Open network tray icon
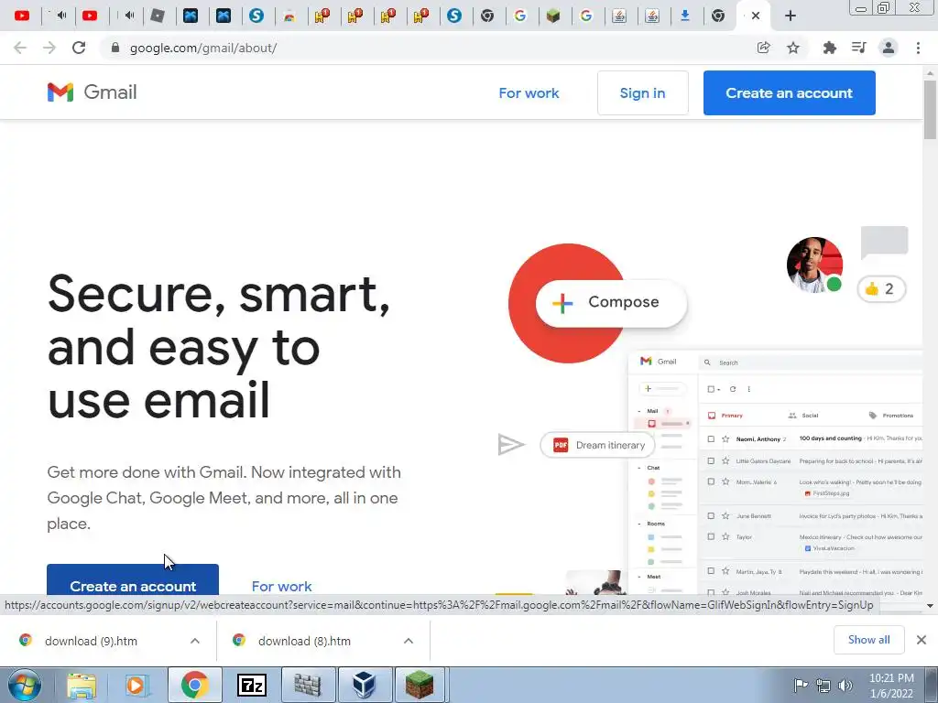The width and height of the screenshot is (938, 703). [823, 686]
